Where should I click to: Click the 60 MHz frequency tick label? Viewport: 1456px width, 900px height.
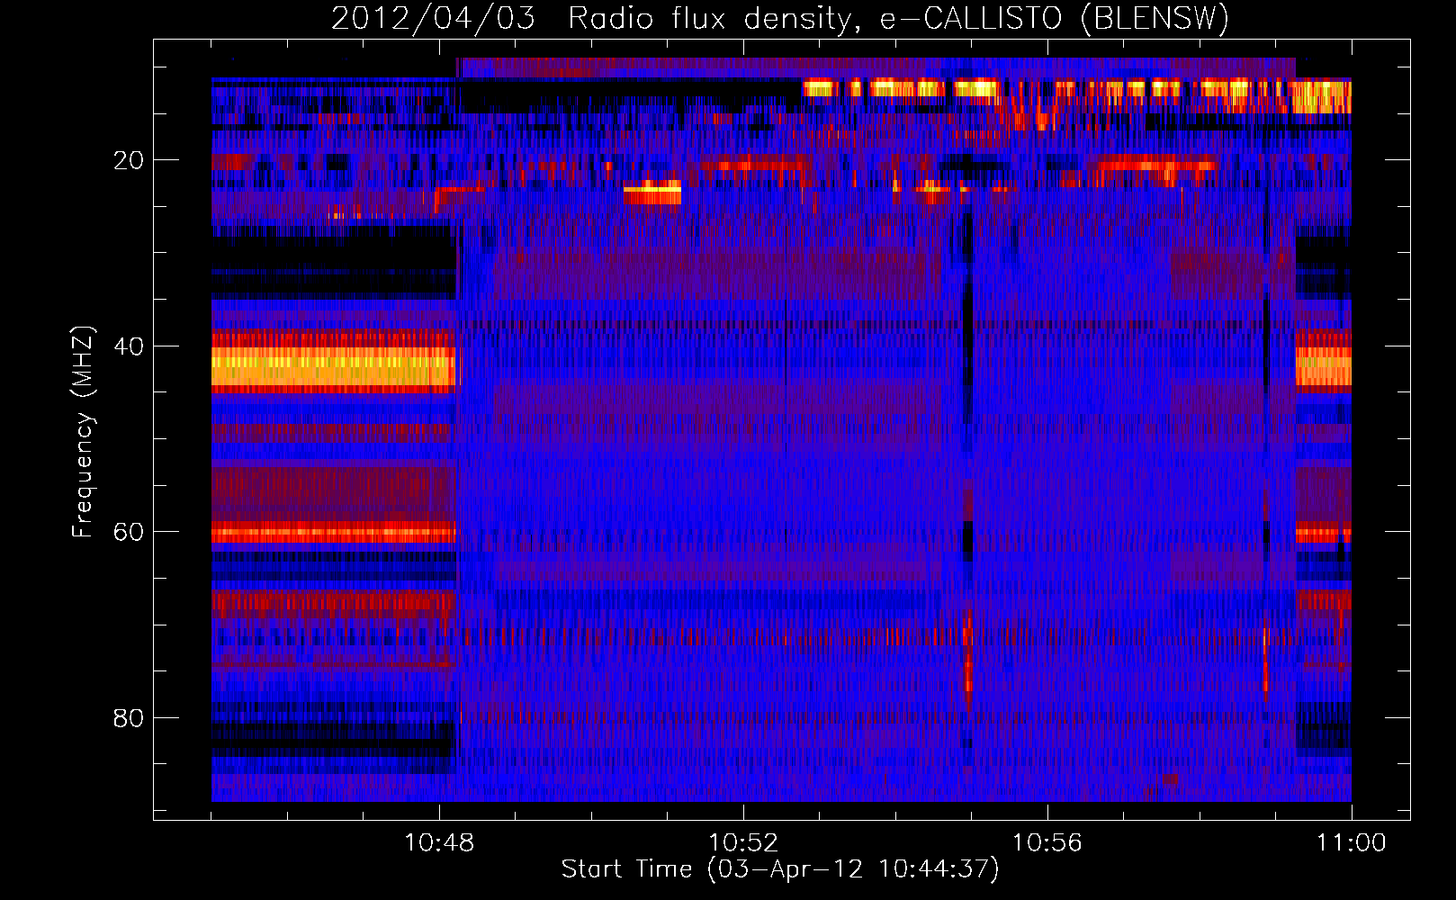pyautogui.click(x=129, y=533)
